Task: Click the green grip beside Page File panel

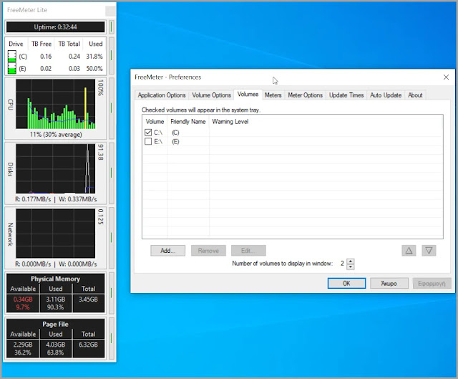Action: coord(112,338)
